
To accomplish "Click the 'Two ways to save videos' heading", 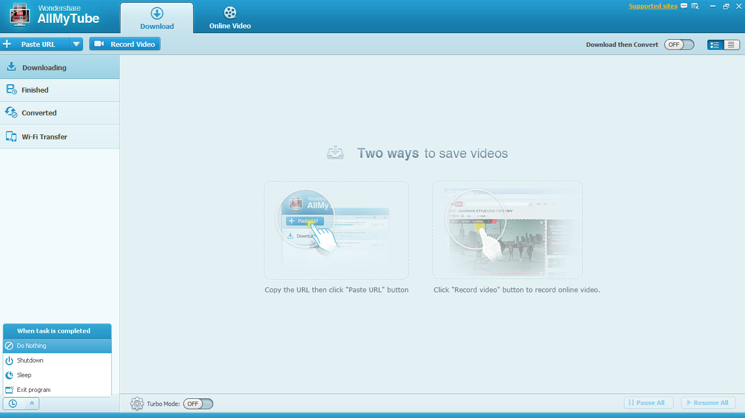I will click(432, 153).
